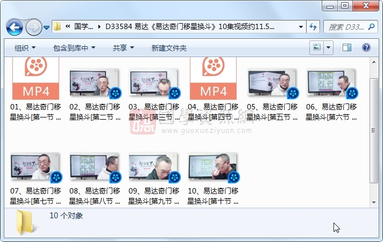Click the vertical scrollbar down arrow

coord(374,202)
